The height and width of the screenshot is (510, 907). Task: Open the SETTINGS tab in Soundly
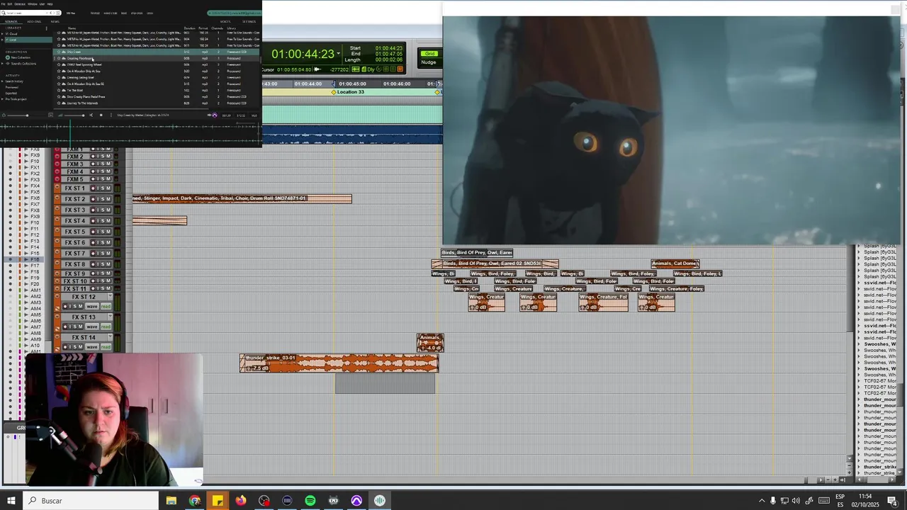[x=249, y=21]
